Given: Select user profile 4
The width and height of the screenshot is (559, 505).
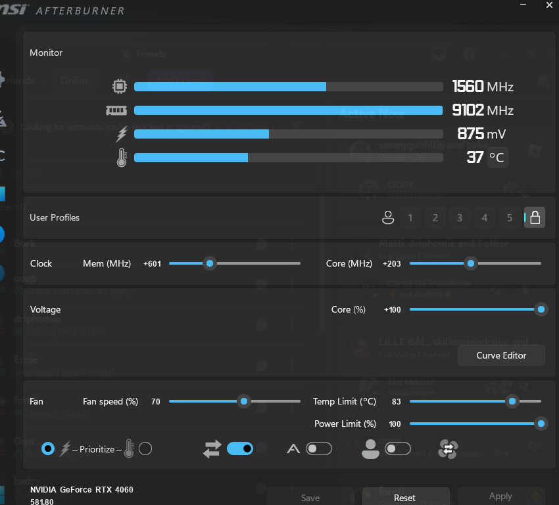Looking at the screenshot, I should click(x=485, y=217).
